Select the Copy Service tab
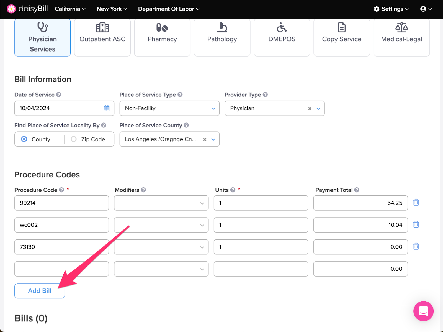 point(342,37)
